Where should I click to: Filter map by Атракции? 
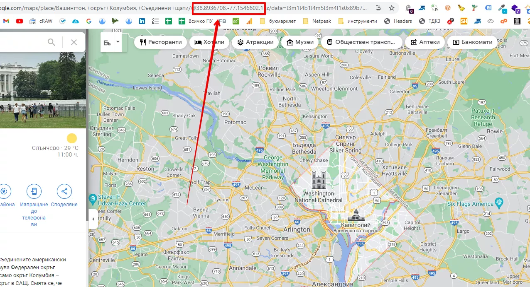(255, 42)
